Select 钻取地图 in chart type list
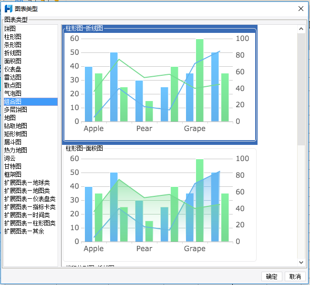Screen dimensions: 310x285 pos(31,126)
